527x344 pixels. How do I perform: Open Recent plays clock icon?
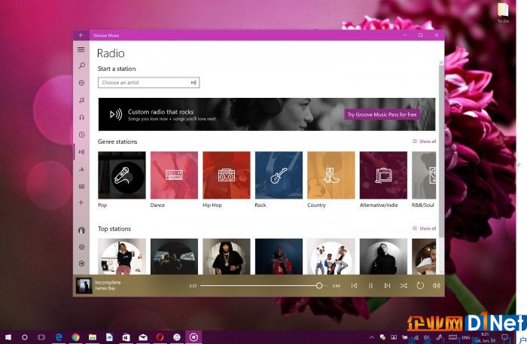click(81, 135)
